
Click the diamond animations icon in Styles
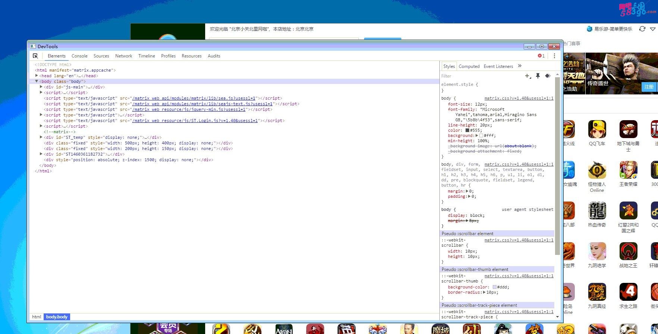click(548, 76)
